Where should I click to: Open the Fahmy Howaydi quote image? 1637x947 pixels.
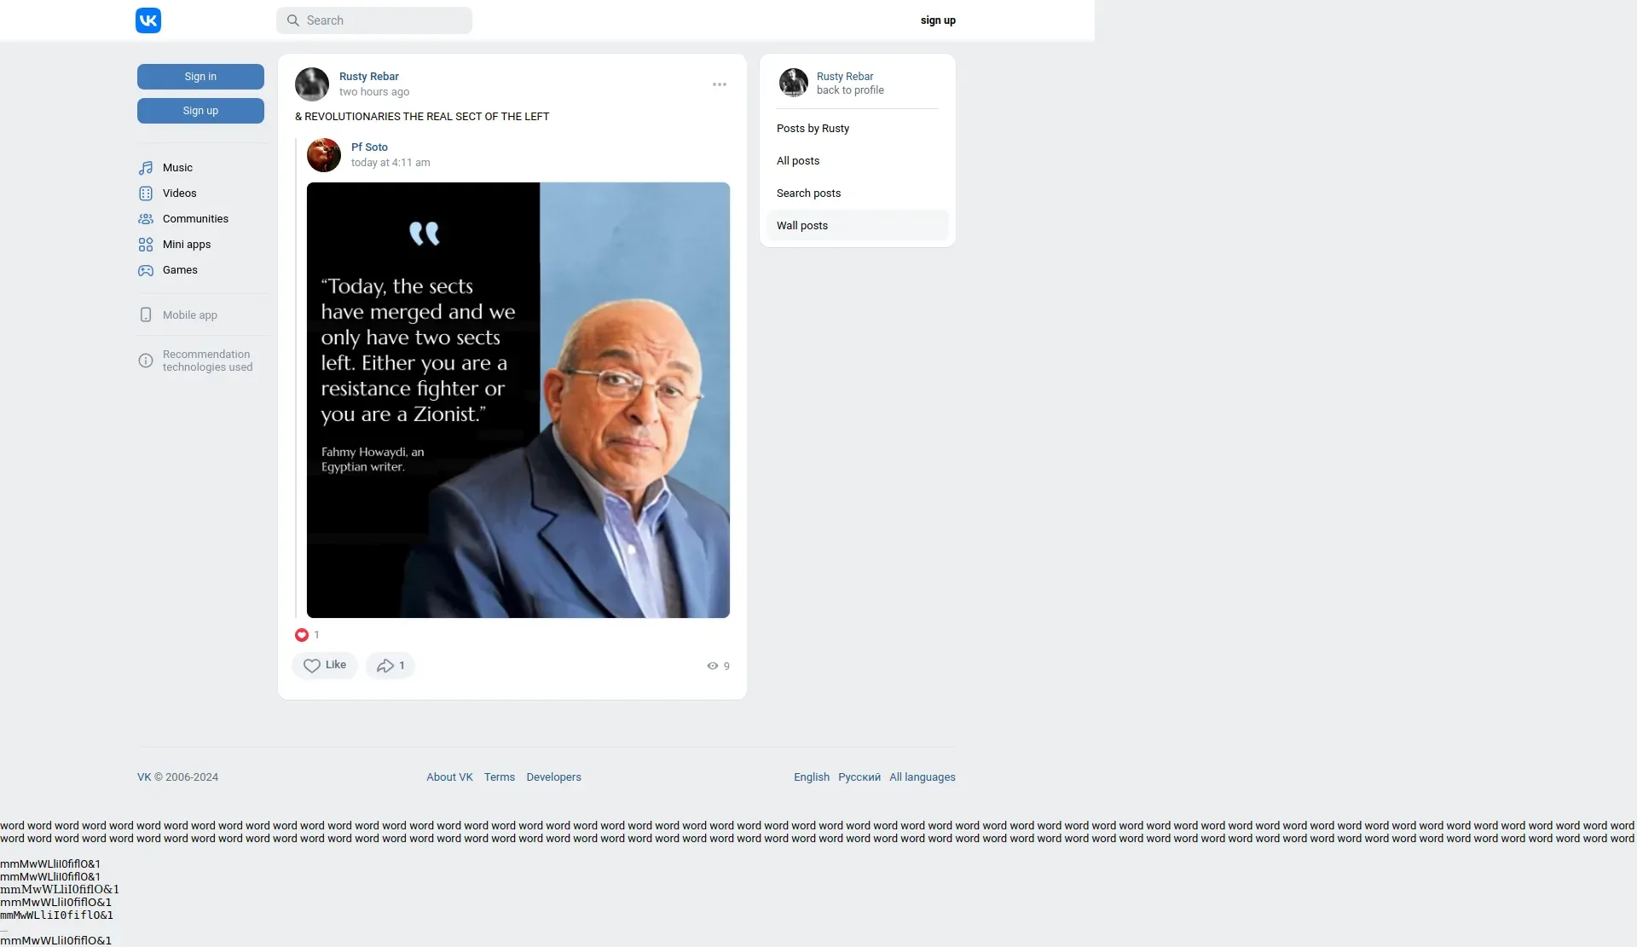click(x=518, y=400)
